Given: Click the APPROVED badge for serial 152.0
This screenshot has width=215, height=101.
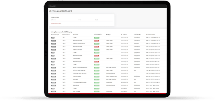Looking at the screenshot, I should click(x=97, y=91).
